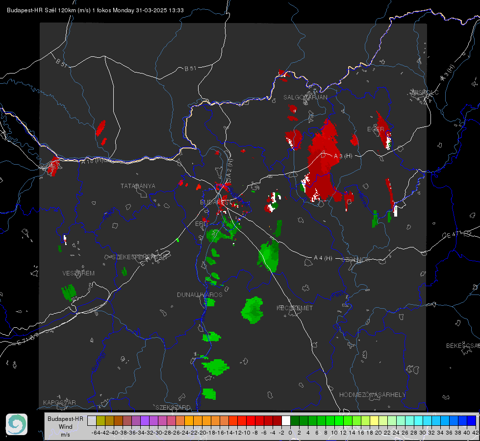This screenshot has height=441, width=480.
Task: Click the DUNAÚJVÁROS city label
Action: 200,294
